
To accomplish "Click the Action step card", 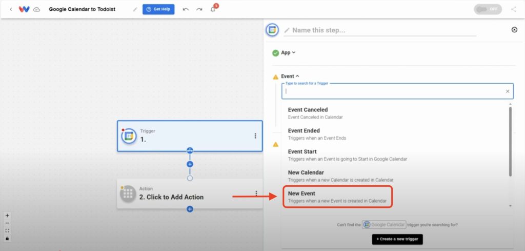I will (190, 194).
